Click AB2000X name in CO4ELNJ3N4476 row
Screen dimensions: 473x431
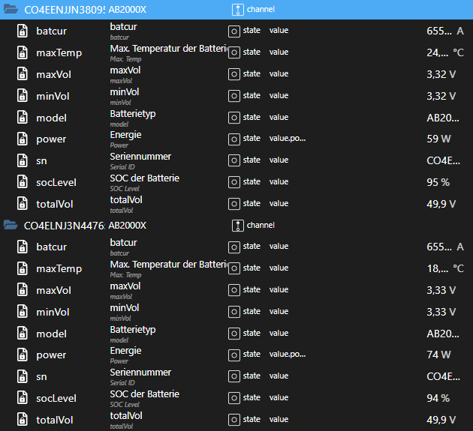pyautogui.click(x=128, y=226)
